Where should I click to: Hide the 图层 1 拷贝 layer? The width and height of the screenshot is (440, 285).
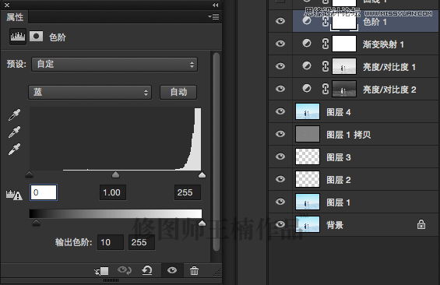pos(280,134)
